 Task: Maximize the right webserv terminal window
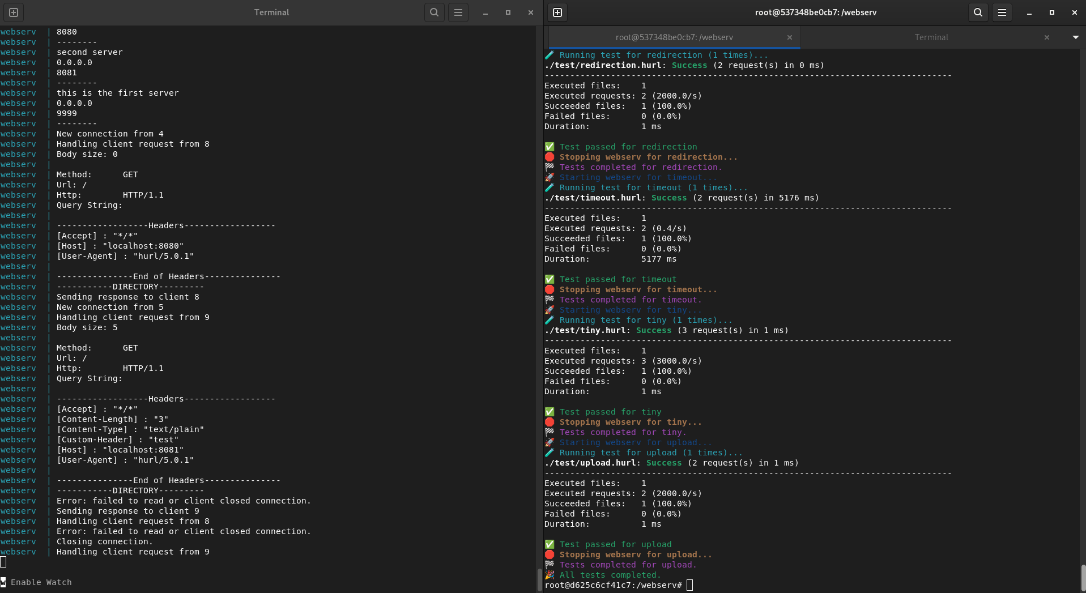pyautogui.click(x=1052, y=12)
